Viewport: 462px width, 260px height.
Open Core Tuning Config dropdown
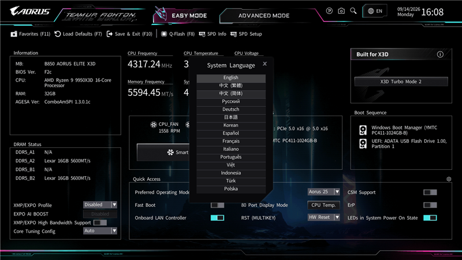pos(100,231)
